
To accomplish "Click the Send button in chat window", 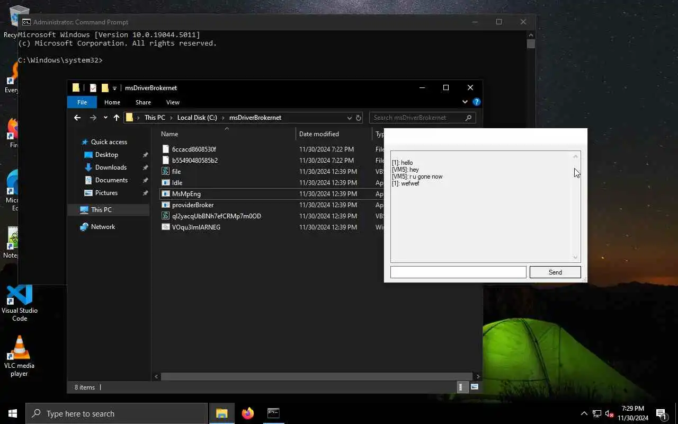I will point(555,272).
